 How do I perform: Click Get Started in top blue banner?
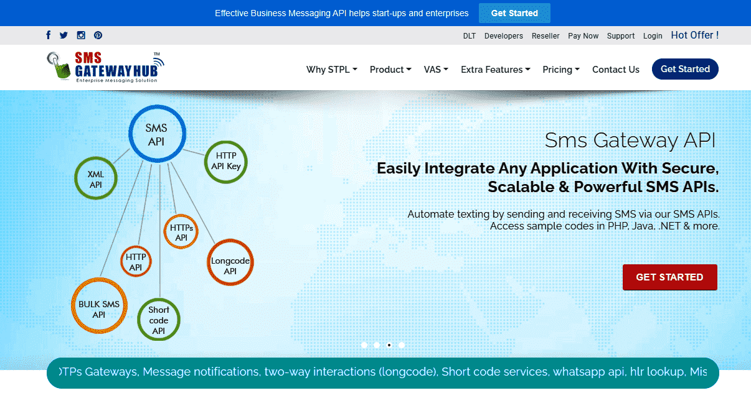(514, 13)
